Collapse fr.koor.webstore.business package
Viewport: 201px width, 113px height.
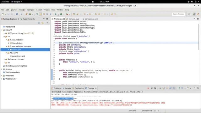(x=6, y=46)
